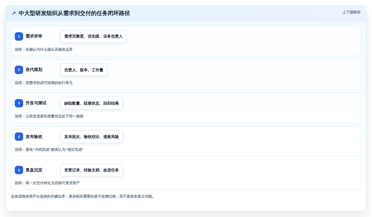Select step badge number 3
This screenshot has width=372, height=217.
[x=19, y=103]
